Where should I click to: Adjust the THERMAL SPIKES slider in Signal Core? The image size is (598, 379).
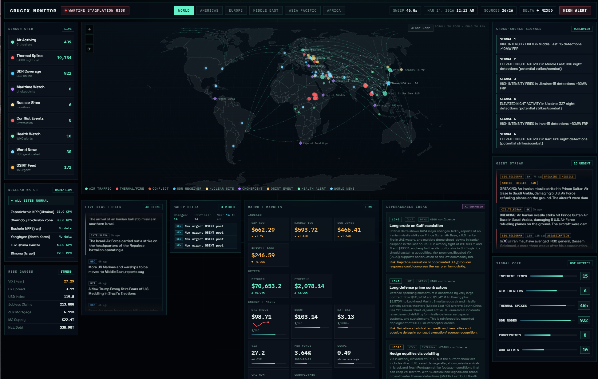[549, 306]
